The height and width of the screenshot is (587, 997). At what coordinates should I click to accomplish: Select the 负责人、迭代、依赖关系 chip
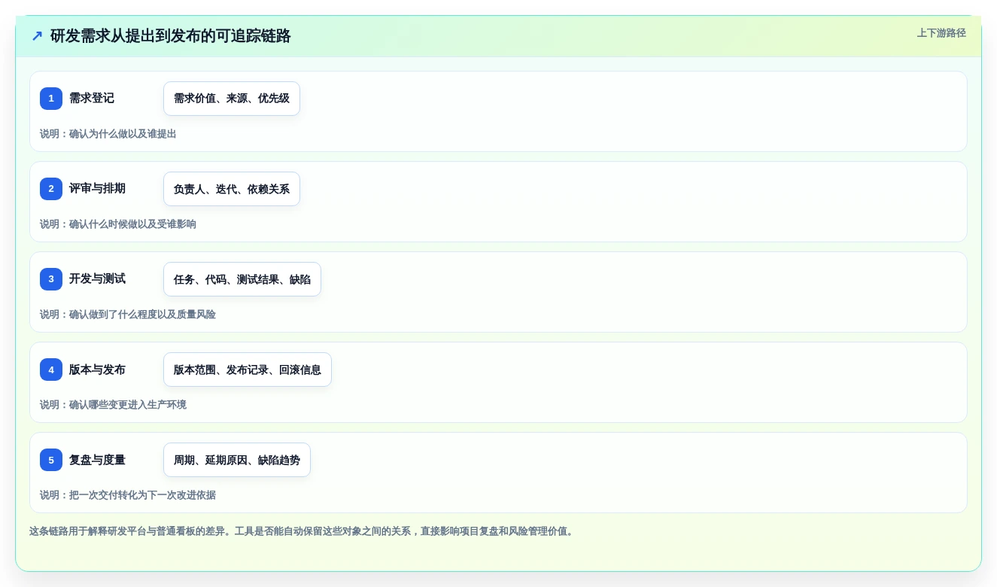[x=232, y=189]
